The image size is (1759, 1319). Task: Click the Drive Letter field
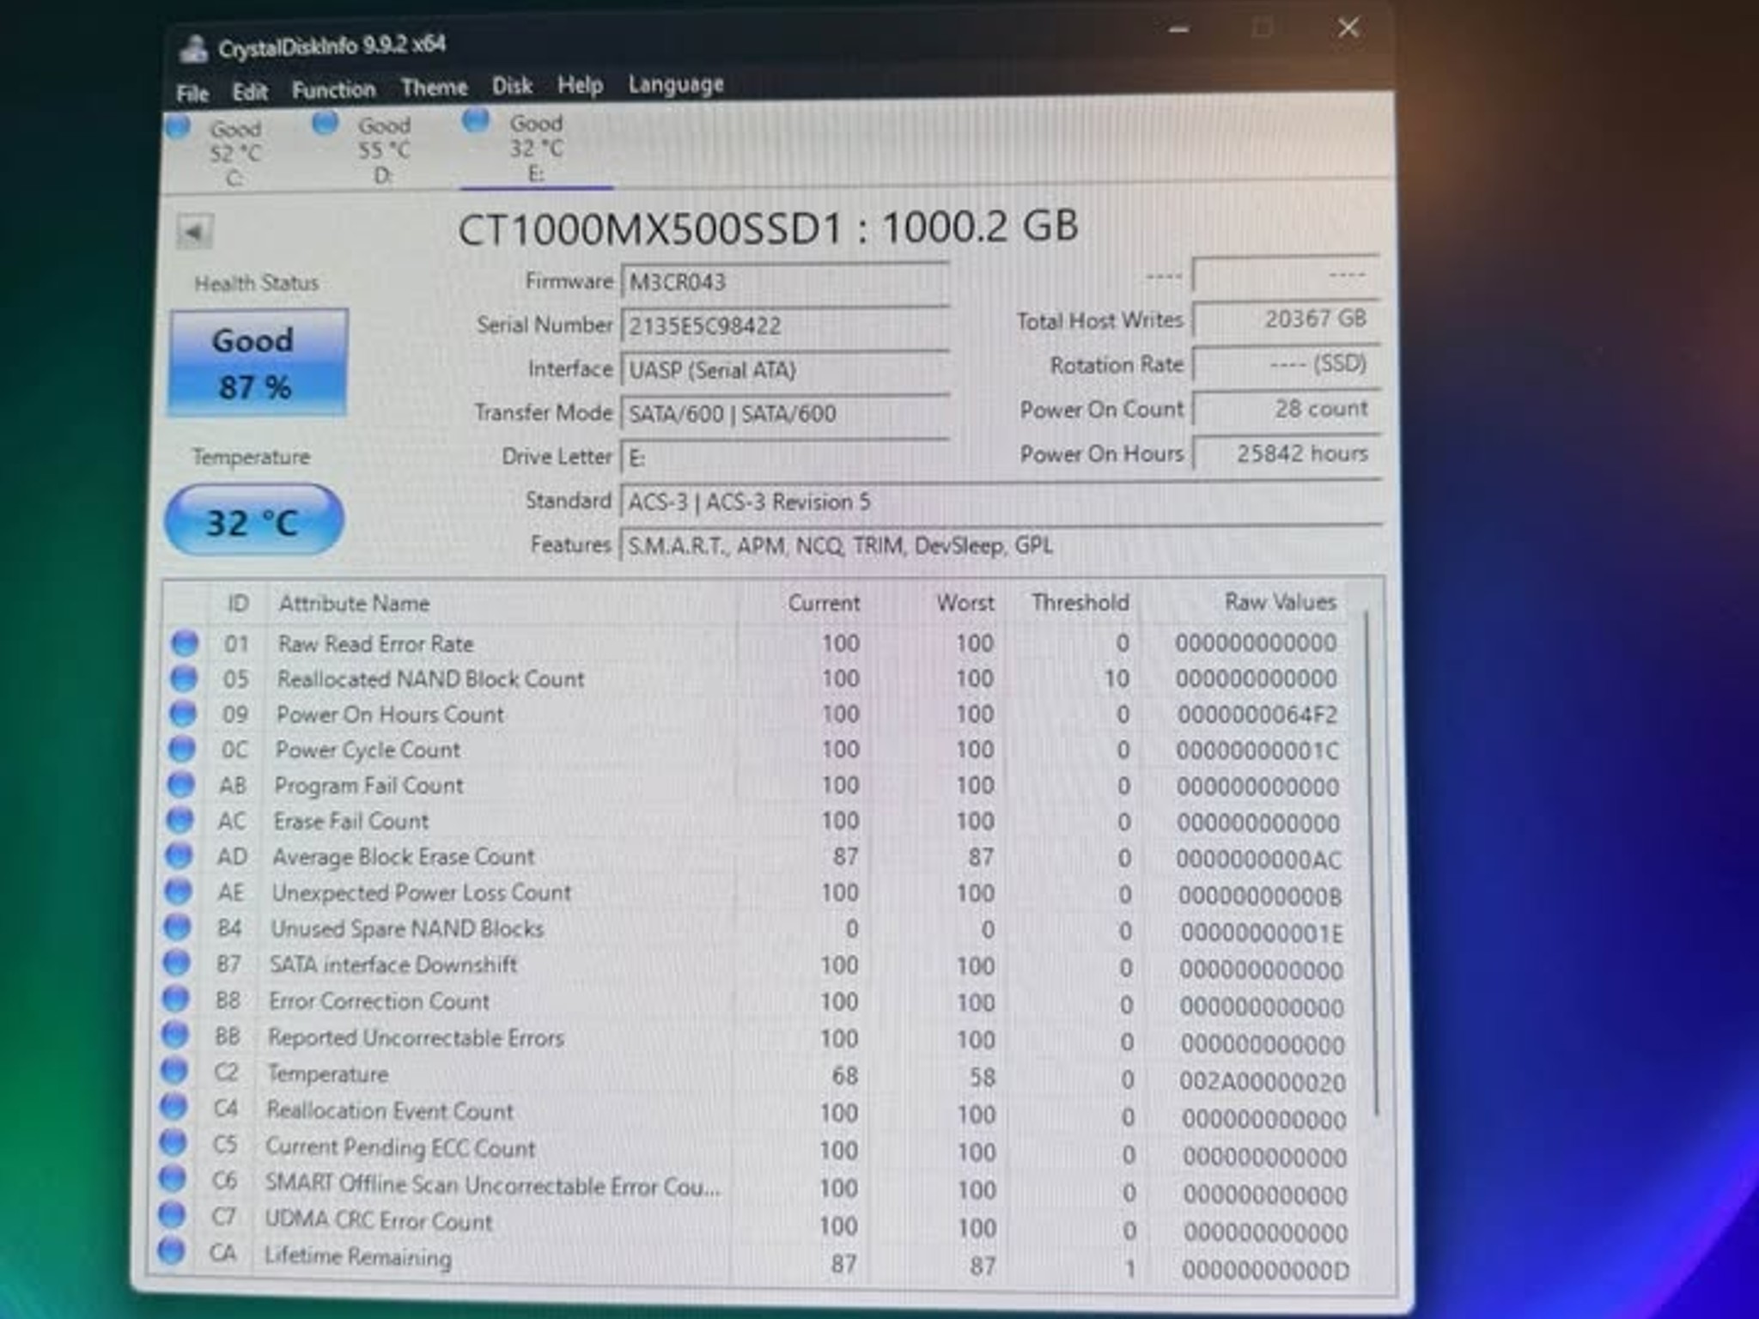click(784, 457)
